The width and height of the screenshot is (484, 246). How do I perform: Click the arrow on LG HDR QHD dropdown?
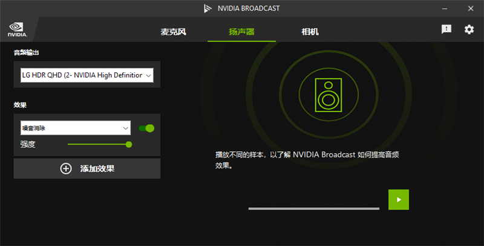pyautogui.click(x=148, y=75)
